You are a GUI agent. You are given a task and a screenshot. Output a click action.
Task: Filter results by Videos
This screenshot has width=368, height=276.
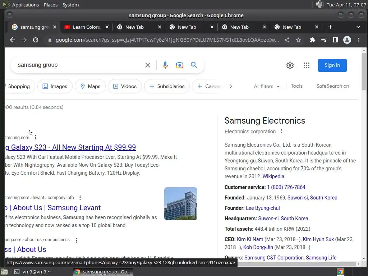click(x=125, y=86)
